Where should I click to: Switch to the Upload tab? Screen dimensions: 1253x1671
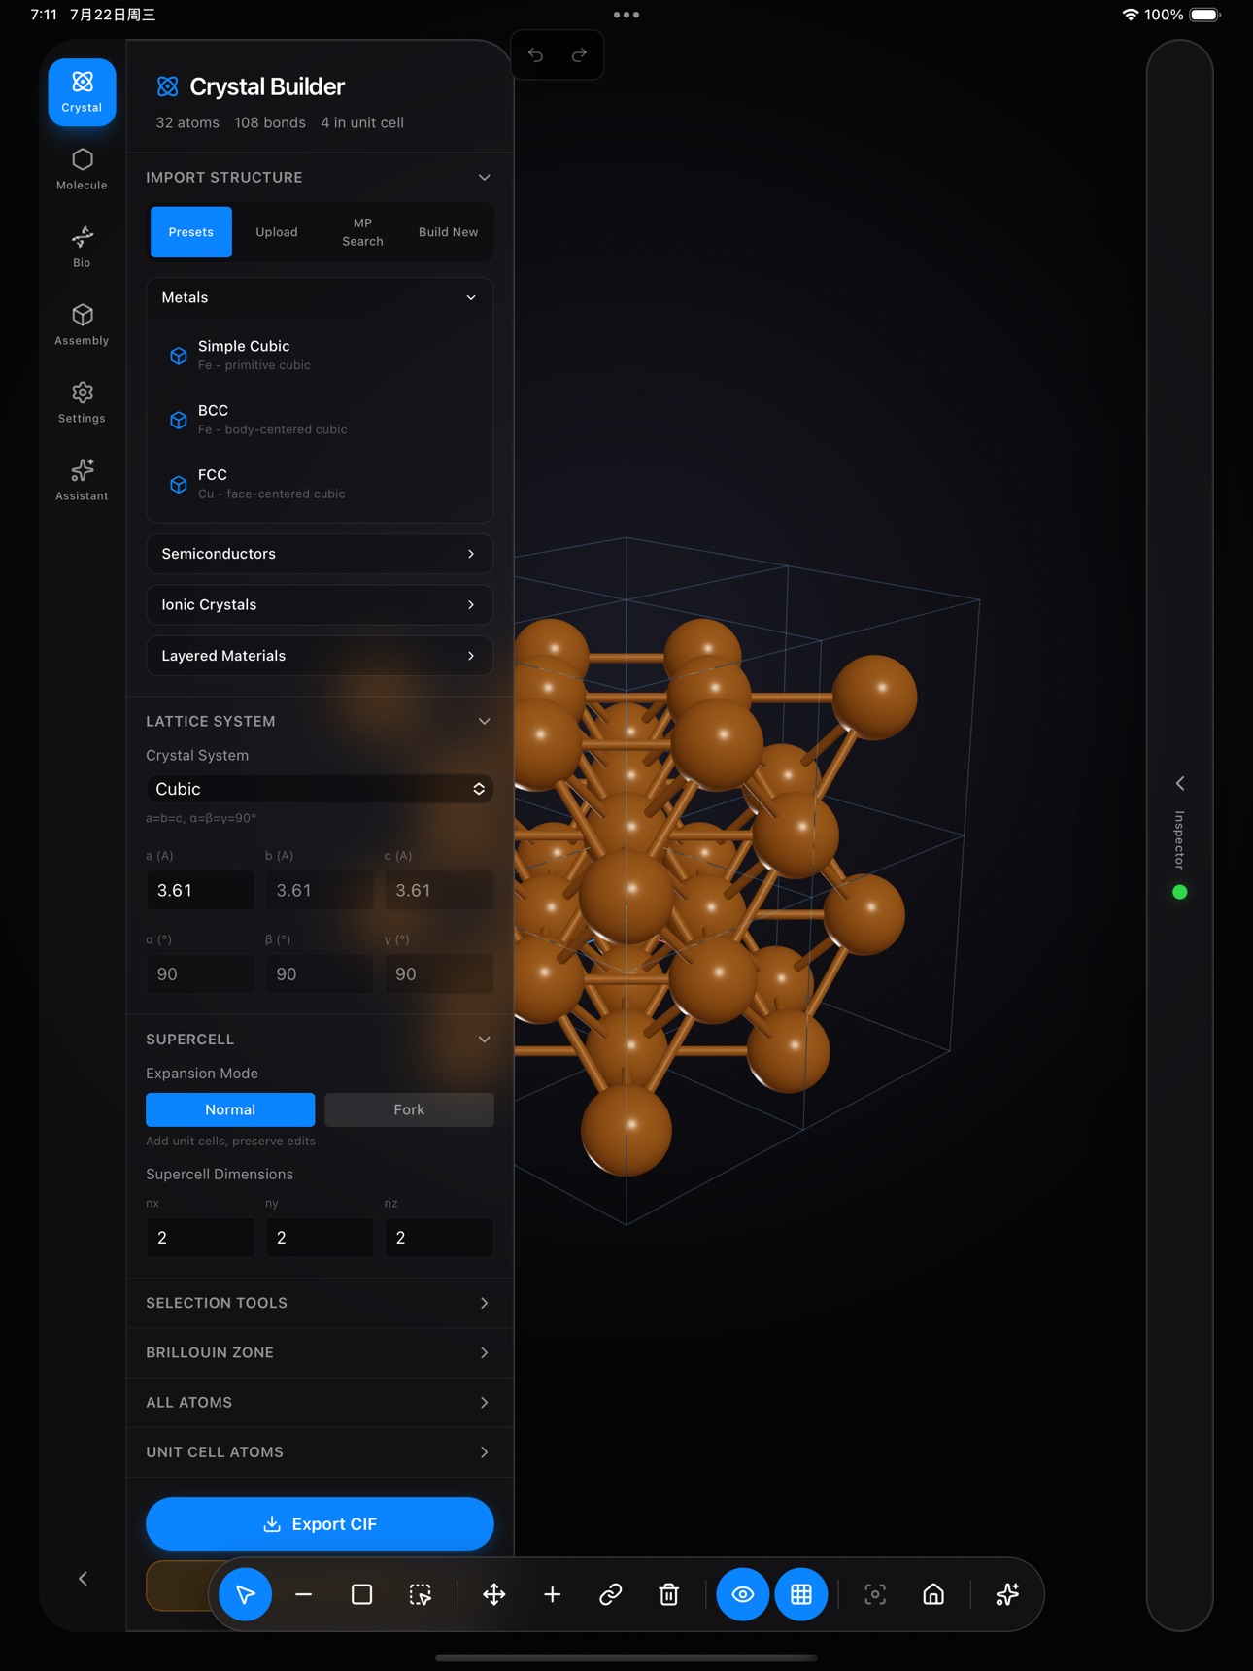pyautogui.click(x=277, y=232)
